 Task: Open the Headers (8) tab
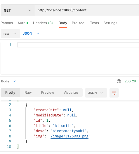[x=43, y=23]
